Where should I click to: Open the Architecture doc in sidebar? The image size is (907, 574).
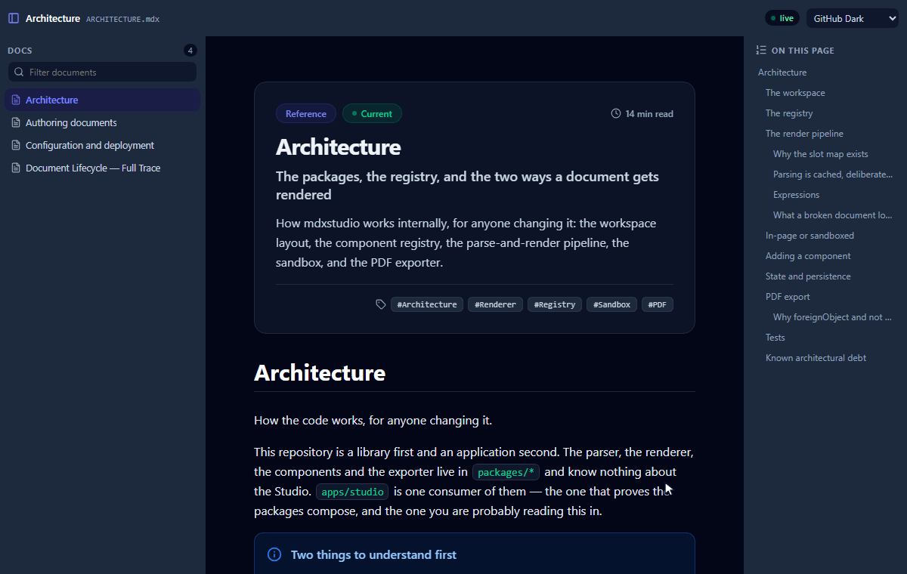(103, 100)
